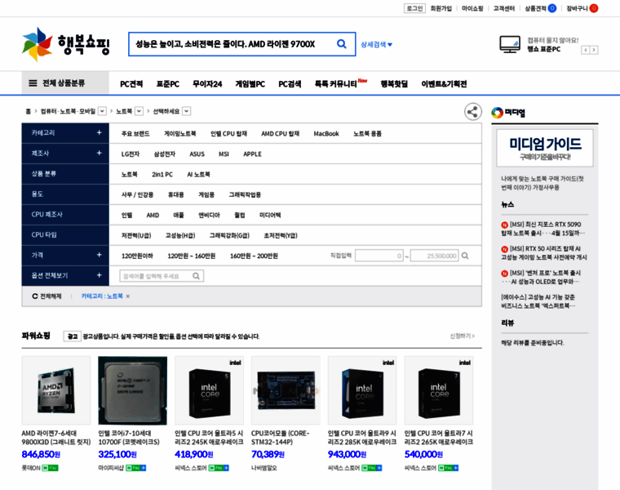Open the 컴퓨터·노트북·모바일 breadcrumb dropdown
The image size is (620, 490).
(102, 111)
